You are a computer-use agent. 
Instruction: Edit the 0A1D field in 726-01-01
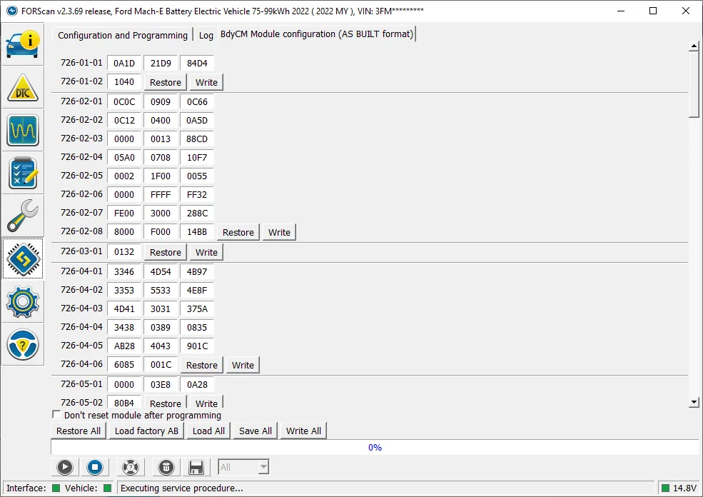click(123, 64)
